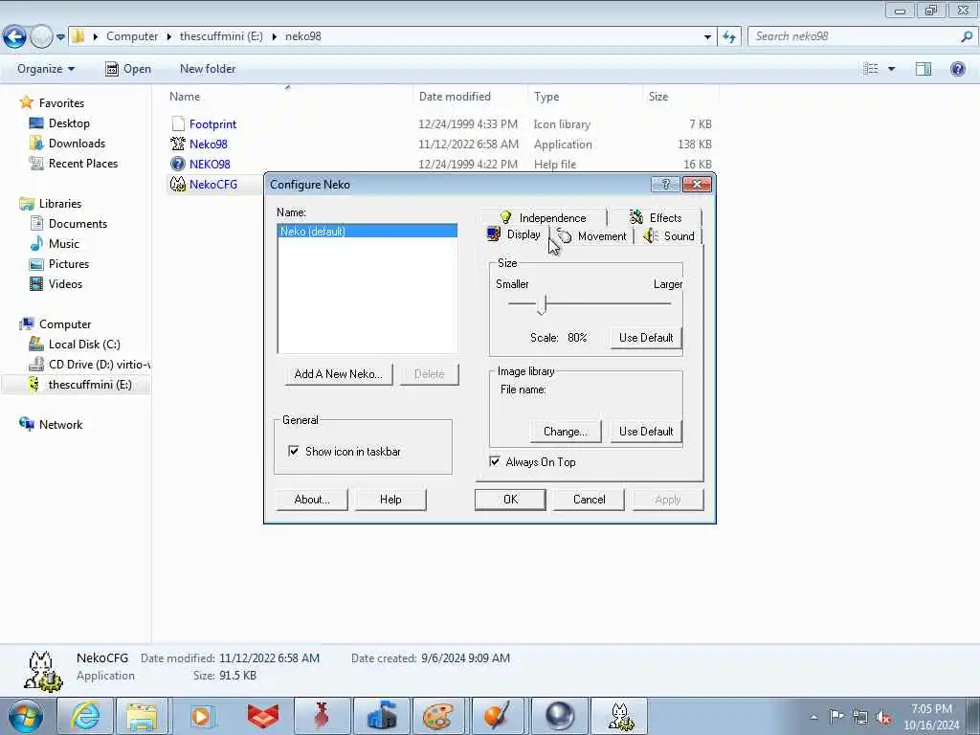
Task: Click Use Default in Size group
Action: [x=646, y=338]
